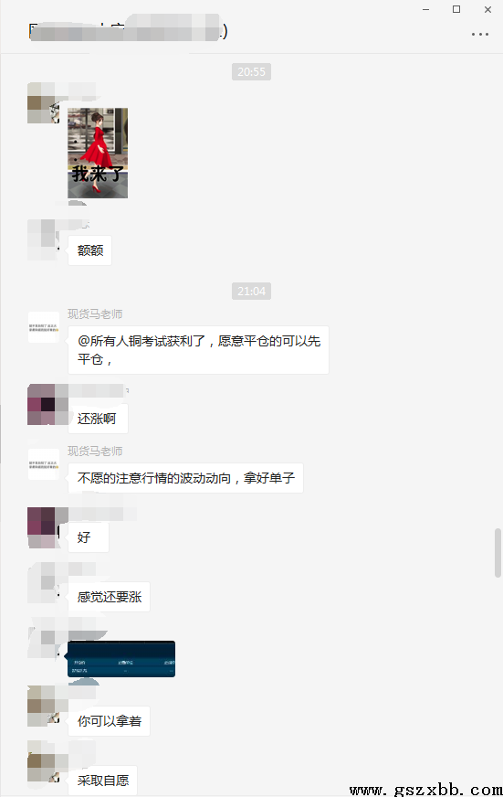This screenshot has width=503, height=797.
Task: Click the avatar next to 采取自愿
Action: 44,761
